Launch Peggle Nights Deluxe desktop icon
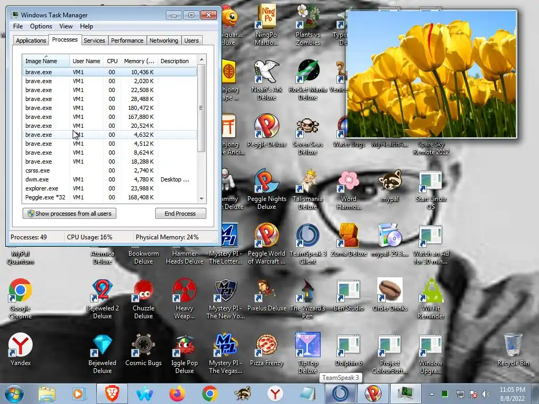The width and height of the screenshot is (539, 404). (267, 189)
